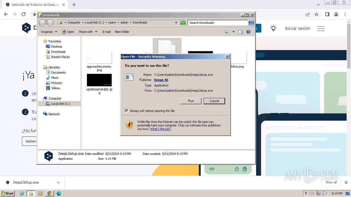This screenshot has height=197, width=351.
Task: Open the Documents library
Action: click(x=58, y=73)
